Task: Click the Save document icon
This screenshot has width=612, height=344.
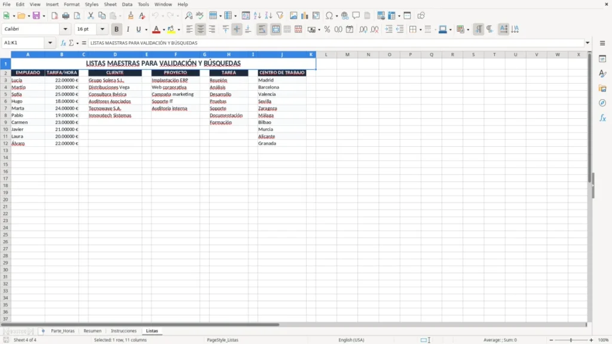Action: (36, 16)
